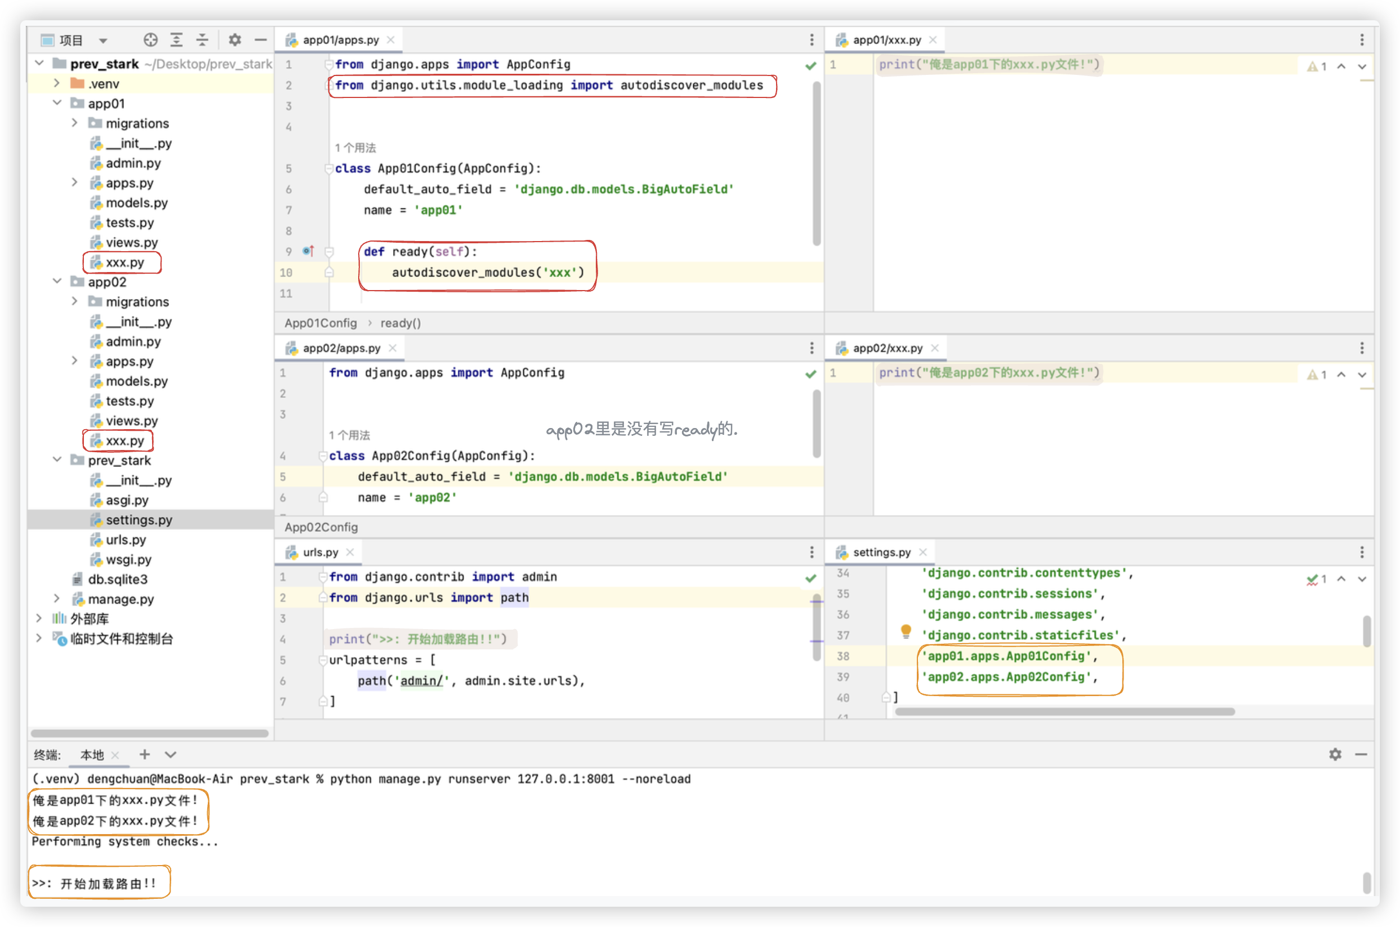Toggle code fold for urlpatterns list
Image resolution: width=1400 pixels, height=927 pixels.
[x=323, y=660]
